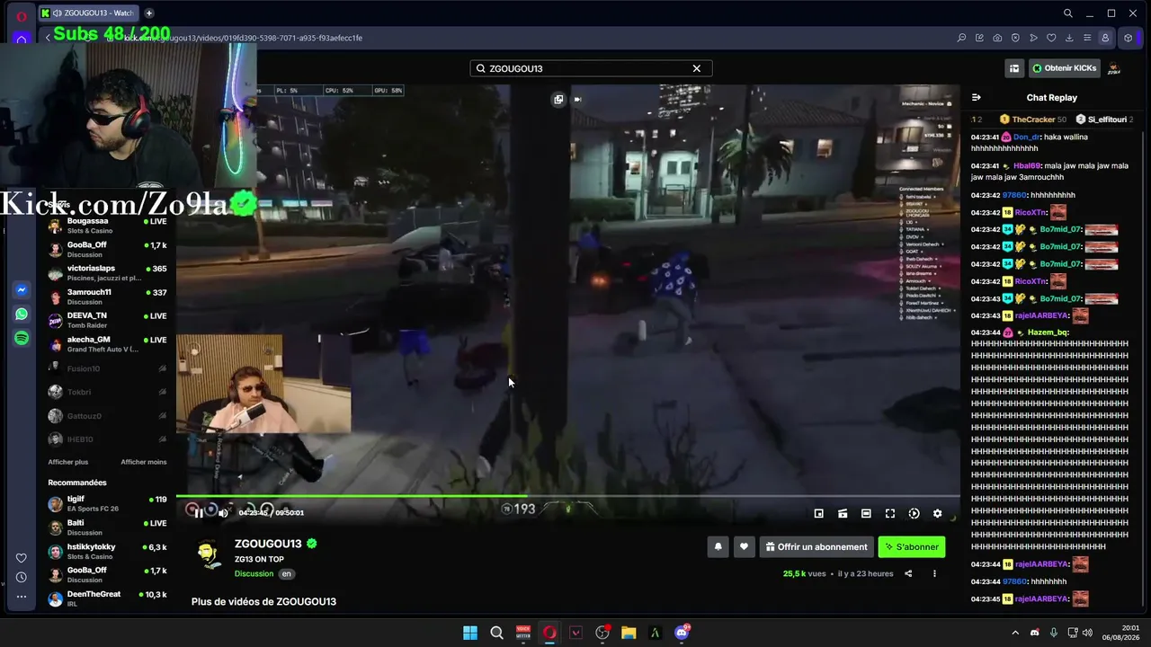Click Hazem_bq chat username
Image resolution: width=1151 pixels, height=647 pixels.
[1048, 332]
